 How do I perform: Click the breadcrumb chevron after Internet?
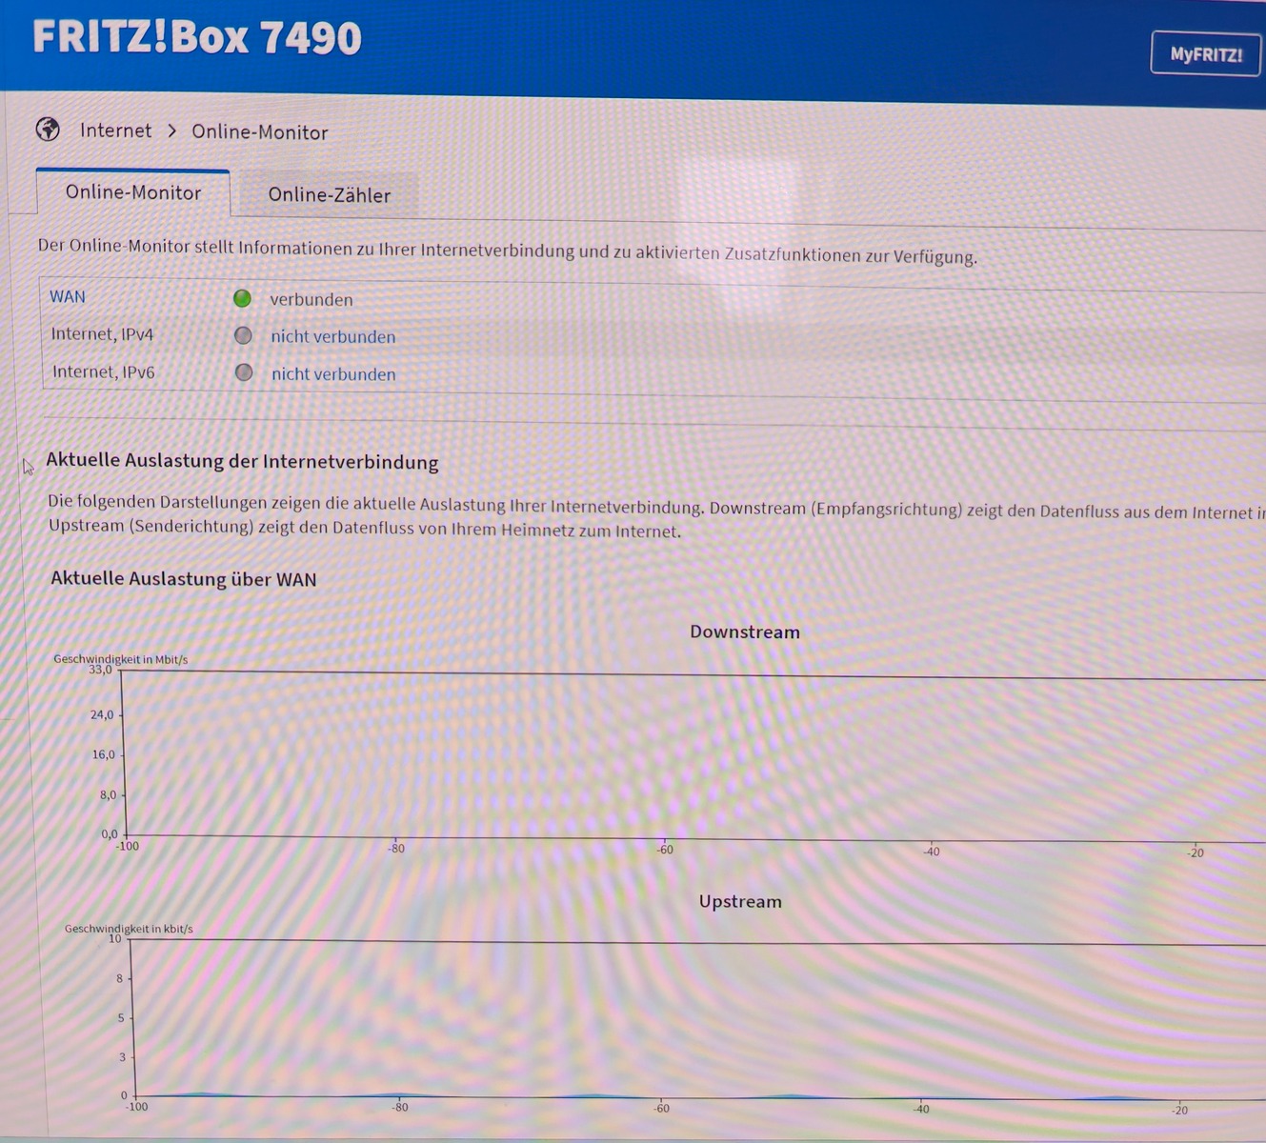click(172, 130)
